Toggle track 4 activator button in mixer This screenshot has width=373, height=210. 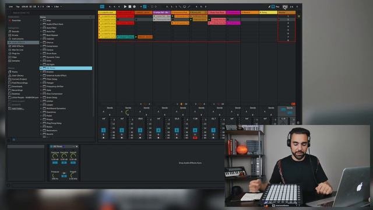pos(159,130)
